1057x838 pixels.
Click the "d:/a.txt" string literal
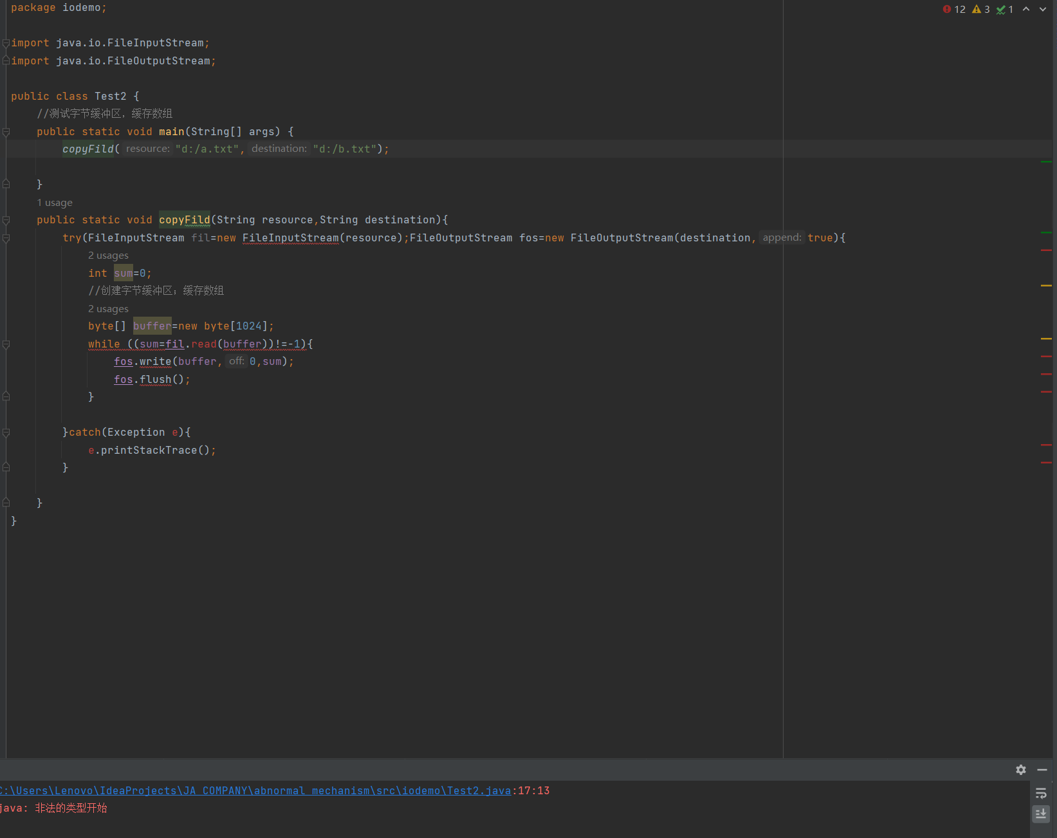[x=207, y=149]
